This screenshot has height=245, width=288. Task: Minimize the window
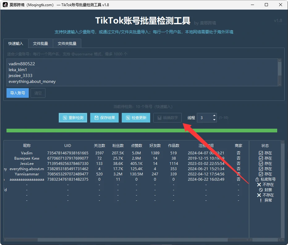click(x=252, y=5)
